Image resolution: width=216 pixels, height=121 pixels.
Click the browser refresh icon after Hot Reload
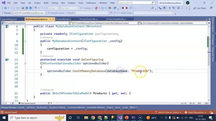[x=102, y=8]
